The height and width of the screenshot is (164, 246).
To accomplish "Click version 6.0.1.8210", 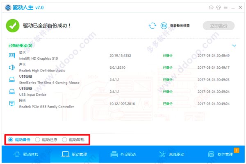I will (x=117, y=67).
